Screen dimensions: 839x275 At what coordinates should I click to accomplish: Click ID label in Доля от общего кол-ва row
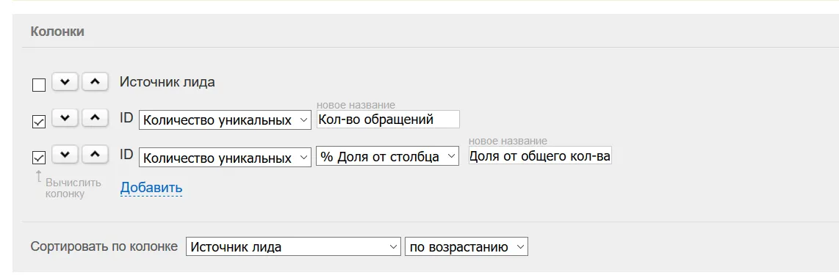pos(126,155)
